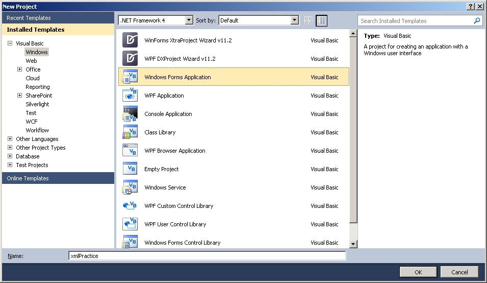Screen dimensions: 487x283
Task: Click the template list scrollbar thumb
Action: coord(353,130)
